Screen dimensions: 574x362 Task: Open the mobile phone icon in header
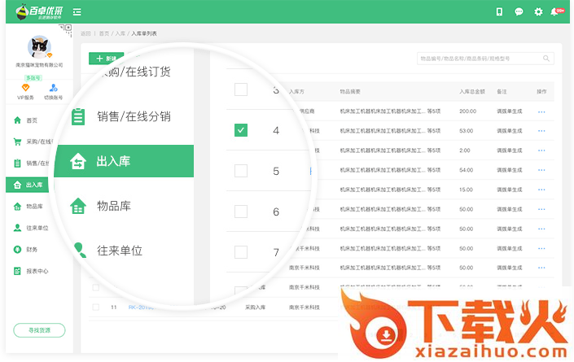pyautogui.click(x=499, y=11)
